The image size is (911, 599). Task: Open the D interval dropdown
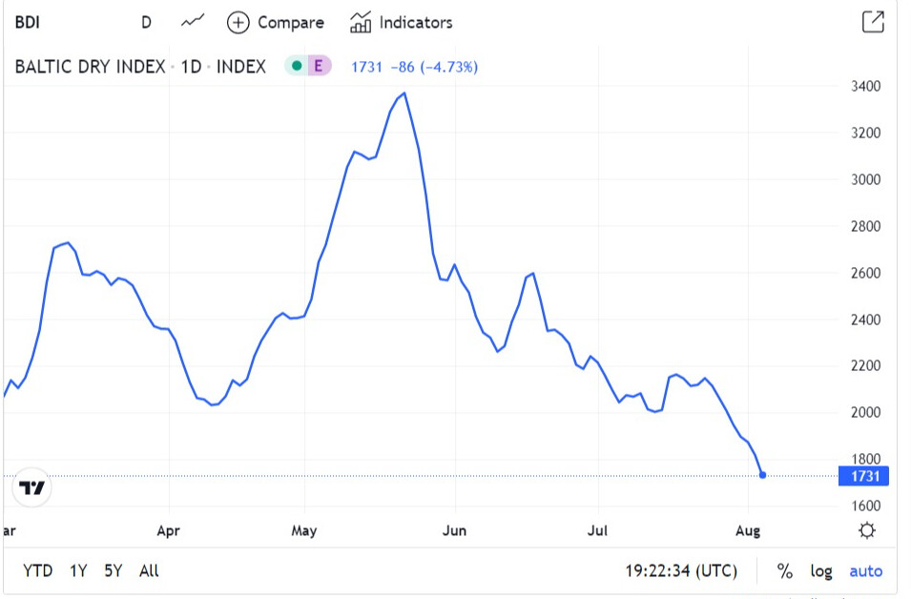(x=146, y=22)
